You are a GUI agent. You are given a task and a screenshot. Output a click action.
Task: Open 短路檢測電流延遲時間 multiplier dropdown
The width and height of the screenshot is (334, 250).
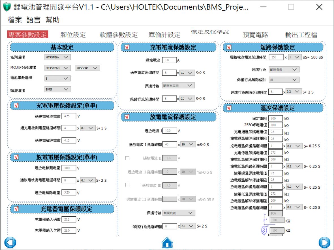click(x=295, y=57)
